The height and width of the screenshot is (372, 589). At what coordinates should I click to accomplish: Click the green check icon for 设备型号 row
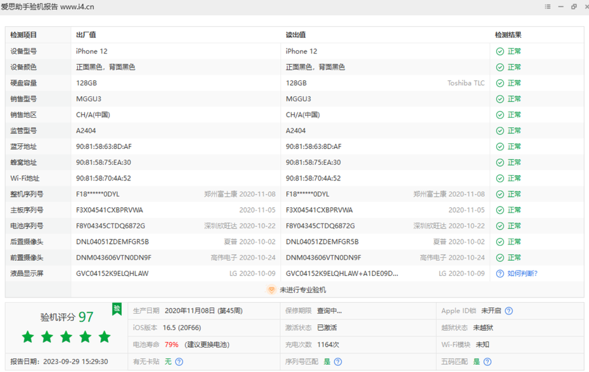(x=500, y=51)
